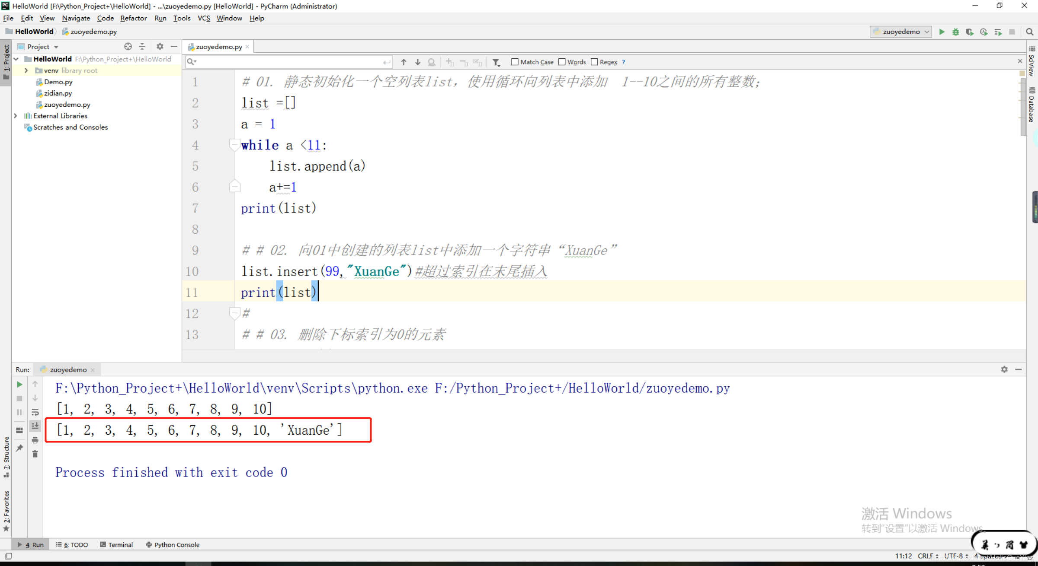The width and height of the screenshot is (1038, 566).
Task: Toggle the Words checkbox
Action: [x=562, y=62]
